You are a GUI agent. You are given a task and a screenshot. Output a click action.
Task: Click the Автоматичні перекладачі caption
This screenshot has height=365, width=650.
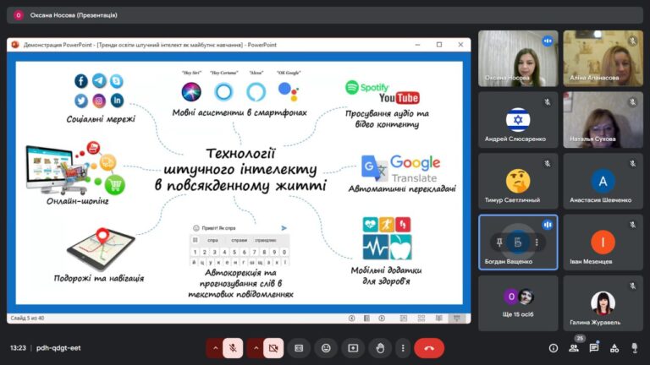(x=402, y=188)
